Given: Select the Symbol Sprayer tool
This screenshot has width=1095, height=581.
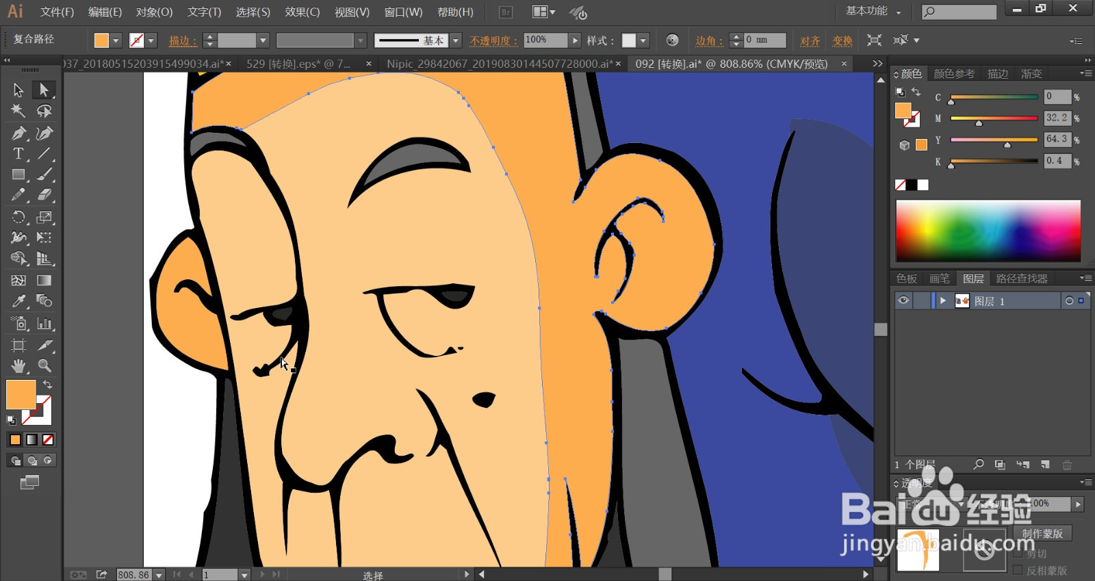Looking at the screenshot, I should point(18,323).
